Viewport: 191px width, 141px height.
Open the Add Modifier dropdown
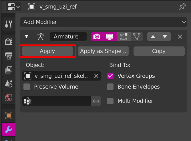click(x=103, y=22)
